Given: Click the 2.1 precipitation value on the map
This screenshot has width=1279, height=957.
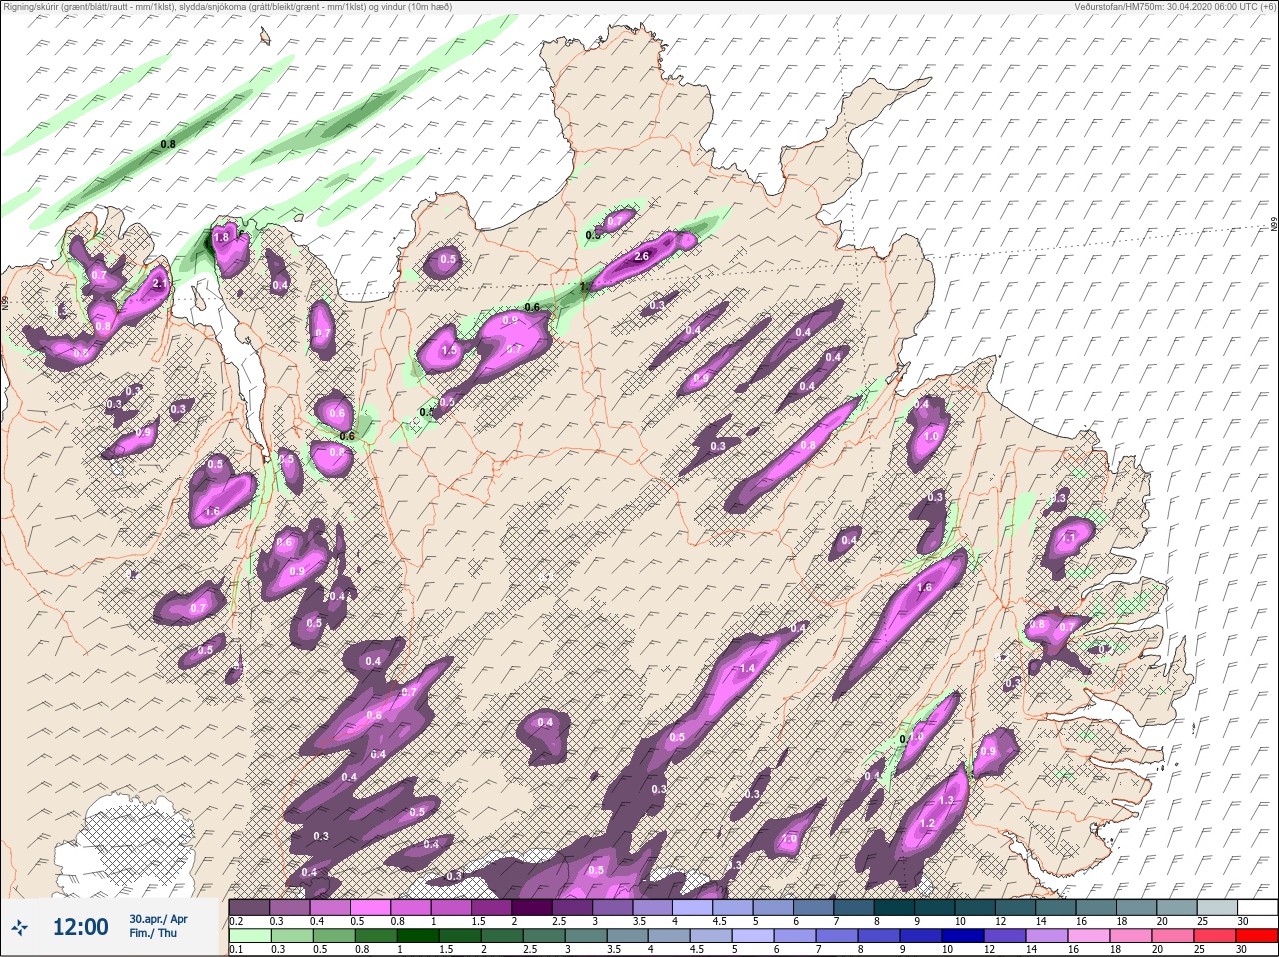Looking at the screenshot, I should 159,283.
